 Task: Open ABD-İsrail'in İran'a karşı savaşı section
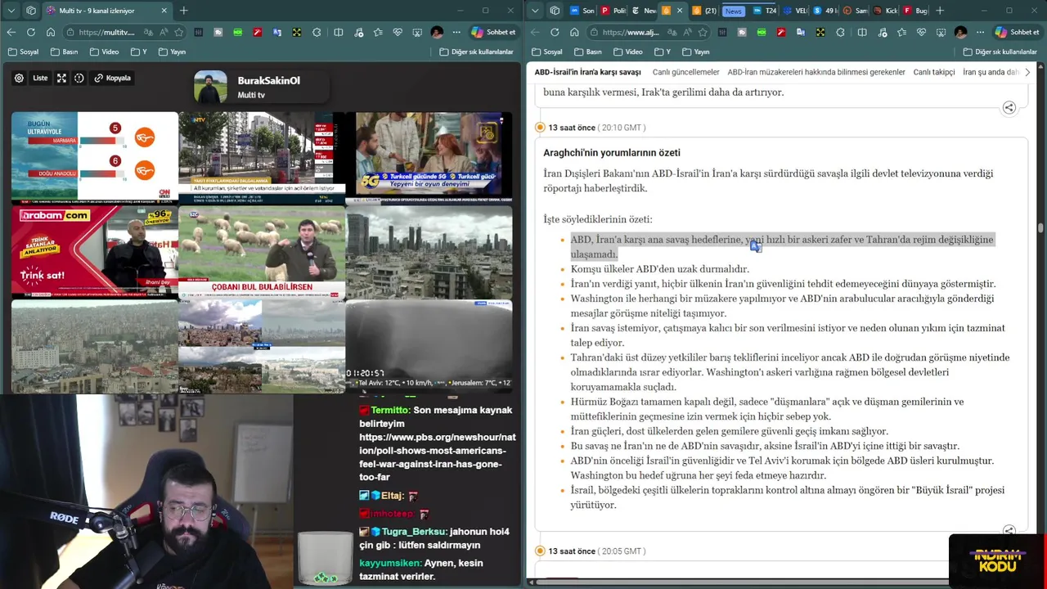587,72
